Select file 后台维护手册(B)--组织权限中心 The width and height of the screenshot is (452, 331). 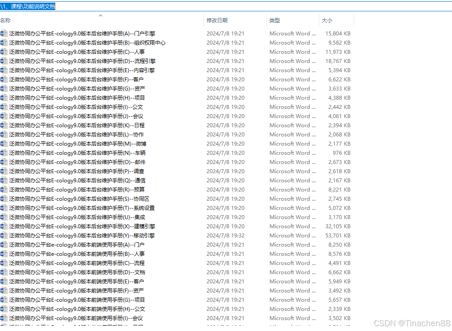click(x=87, y=42)
